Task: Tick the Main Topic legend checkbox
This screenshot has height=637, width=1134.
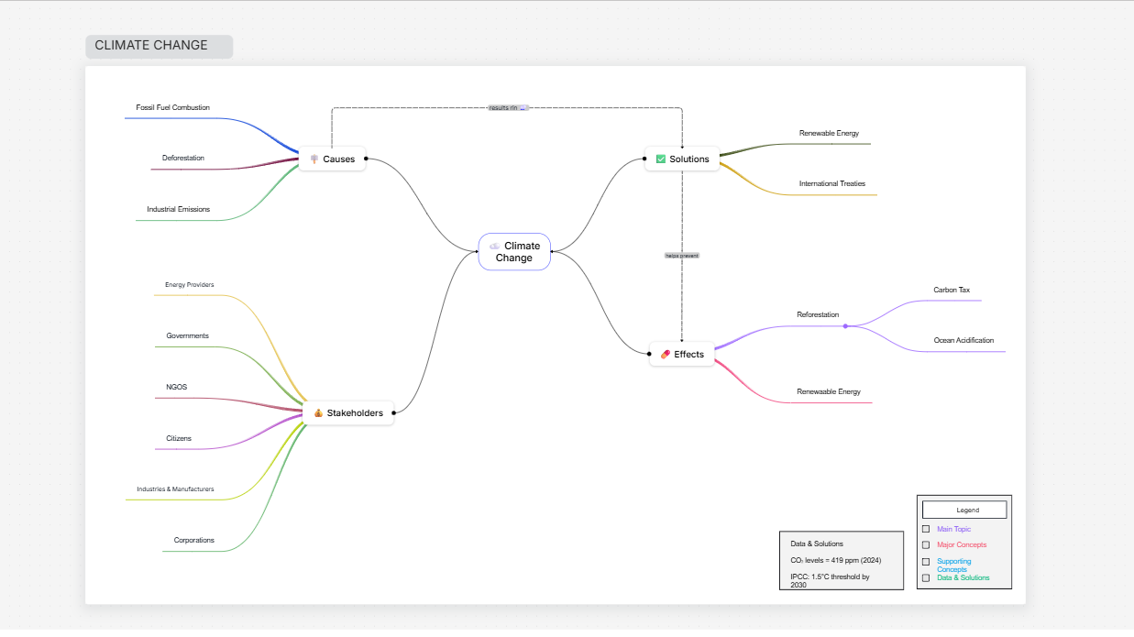Action: 926,529
